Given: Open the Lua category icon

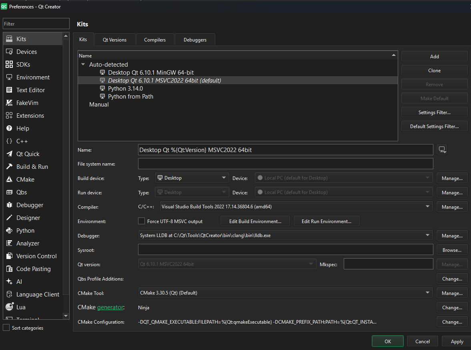Looking at the screenshot, I should 9,307.
